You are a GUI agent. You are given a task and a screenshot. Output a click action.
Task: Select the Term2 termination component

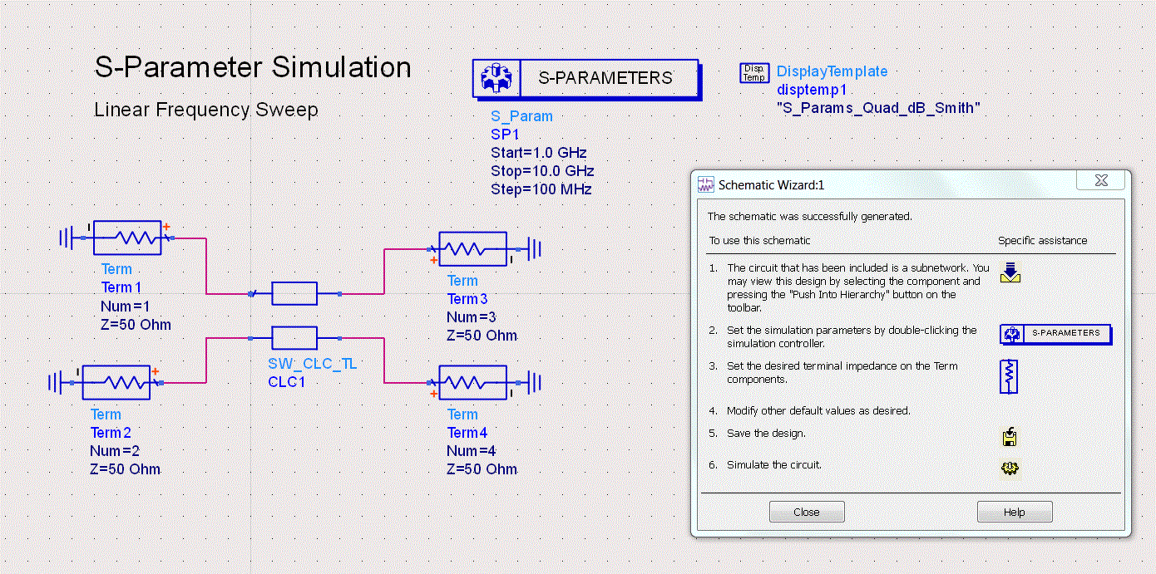point(116,382)
